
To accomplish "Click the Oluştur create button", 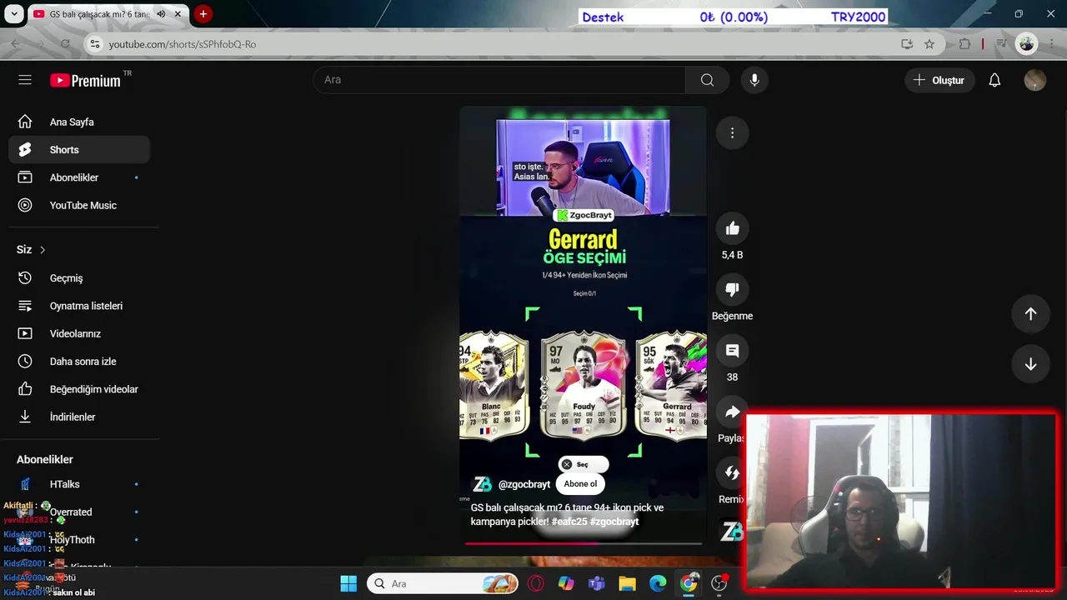I will [x=939, y=80].
